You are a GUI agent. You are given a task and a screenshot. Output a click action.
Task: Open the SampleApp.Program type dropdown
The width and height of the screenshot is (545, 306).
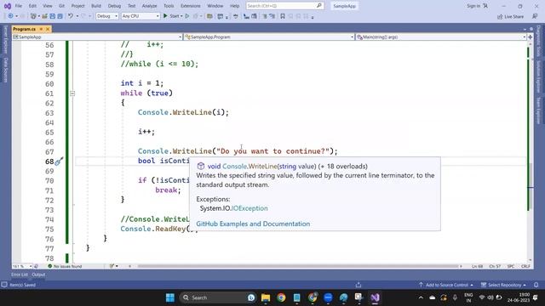pyautogui.click(x=269, y=37)
